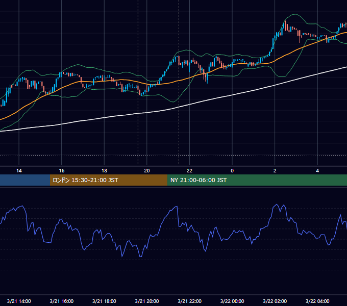Click the 3/21 14:00 date label
This screenshot has width=347, height=306.
(19, 301)
